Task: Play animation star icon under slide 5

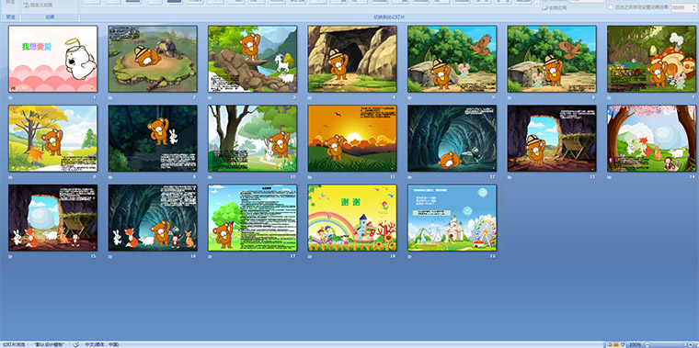Action: tap(410, 97)
